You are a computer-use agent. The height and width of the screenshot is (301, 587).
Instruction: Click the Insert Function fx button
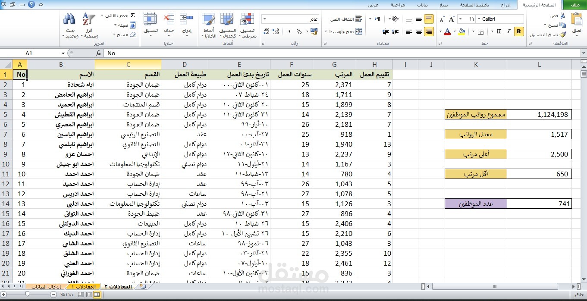point(98,53)
